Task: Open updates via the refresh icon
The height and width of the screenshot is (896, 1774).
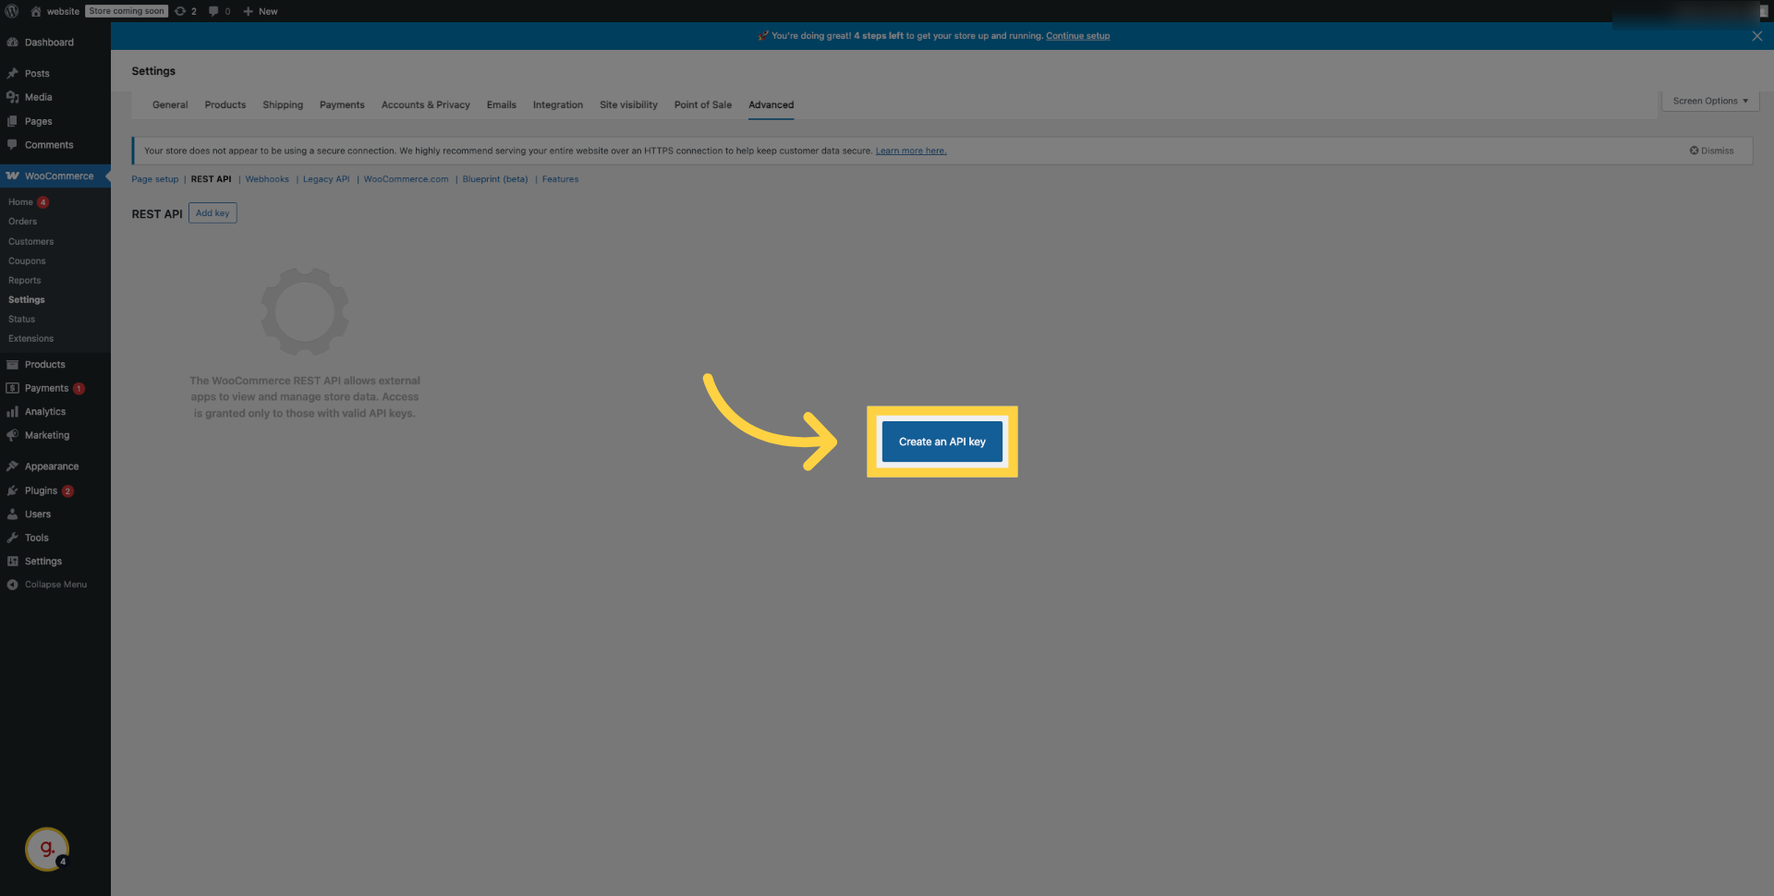Action: pyautogui.click(x=181, y=11)
